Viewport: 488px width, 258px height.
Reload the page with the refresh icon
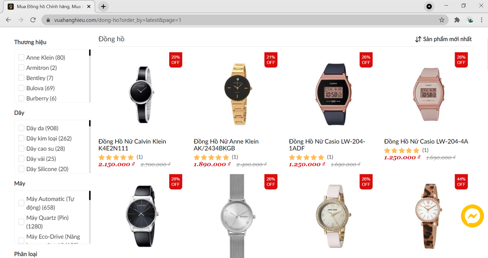coord(33,20)
